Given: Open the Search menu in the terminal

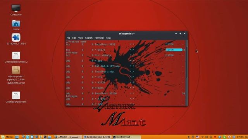Looking at the screenshot, I should 89,38.
